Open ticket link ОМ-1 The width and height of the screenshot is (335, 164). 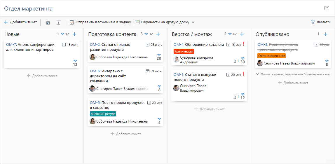[178, 74]
